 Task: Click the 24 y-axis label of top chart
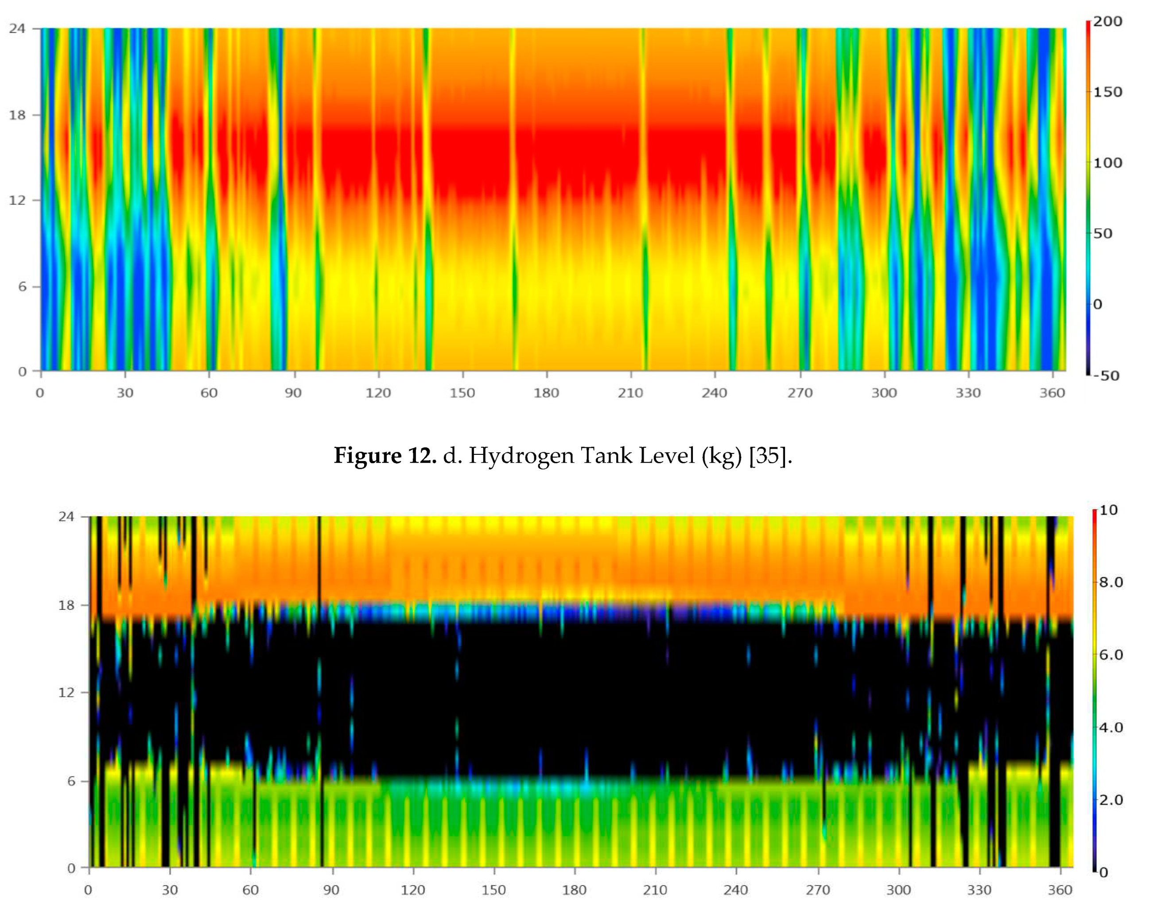(x=17, y=28)
